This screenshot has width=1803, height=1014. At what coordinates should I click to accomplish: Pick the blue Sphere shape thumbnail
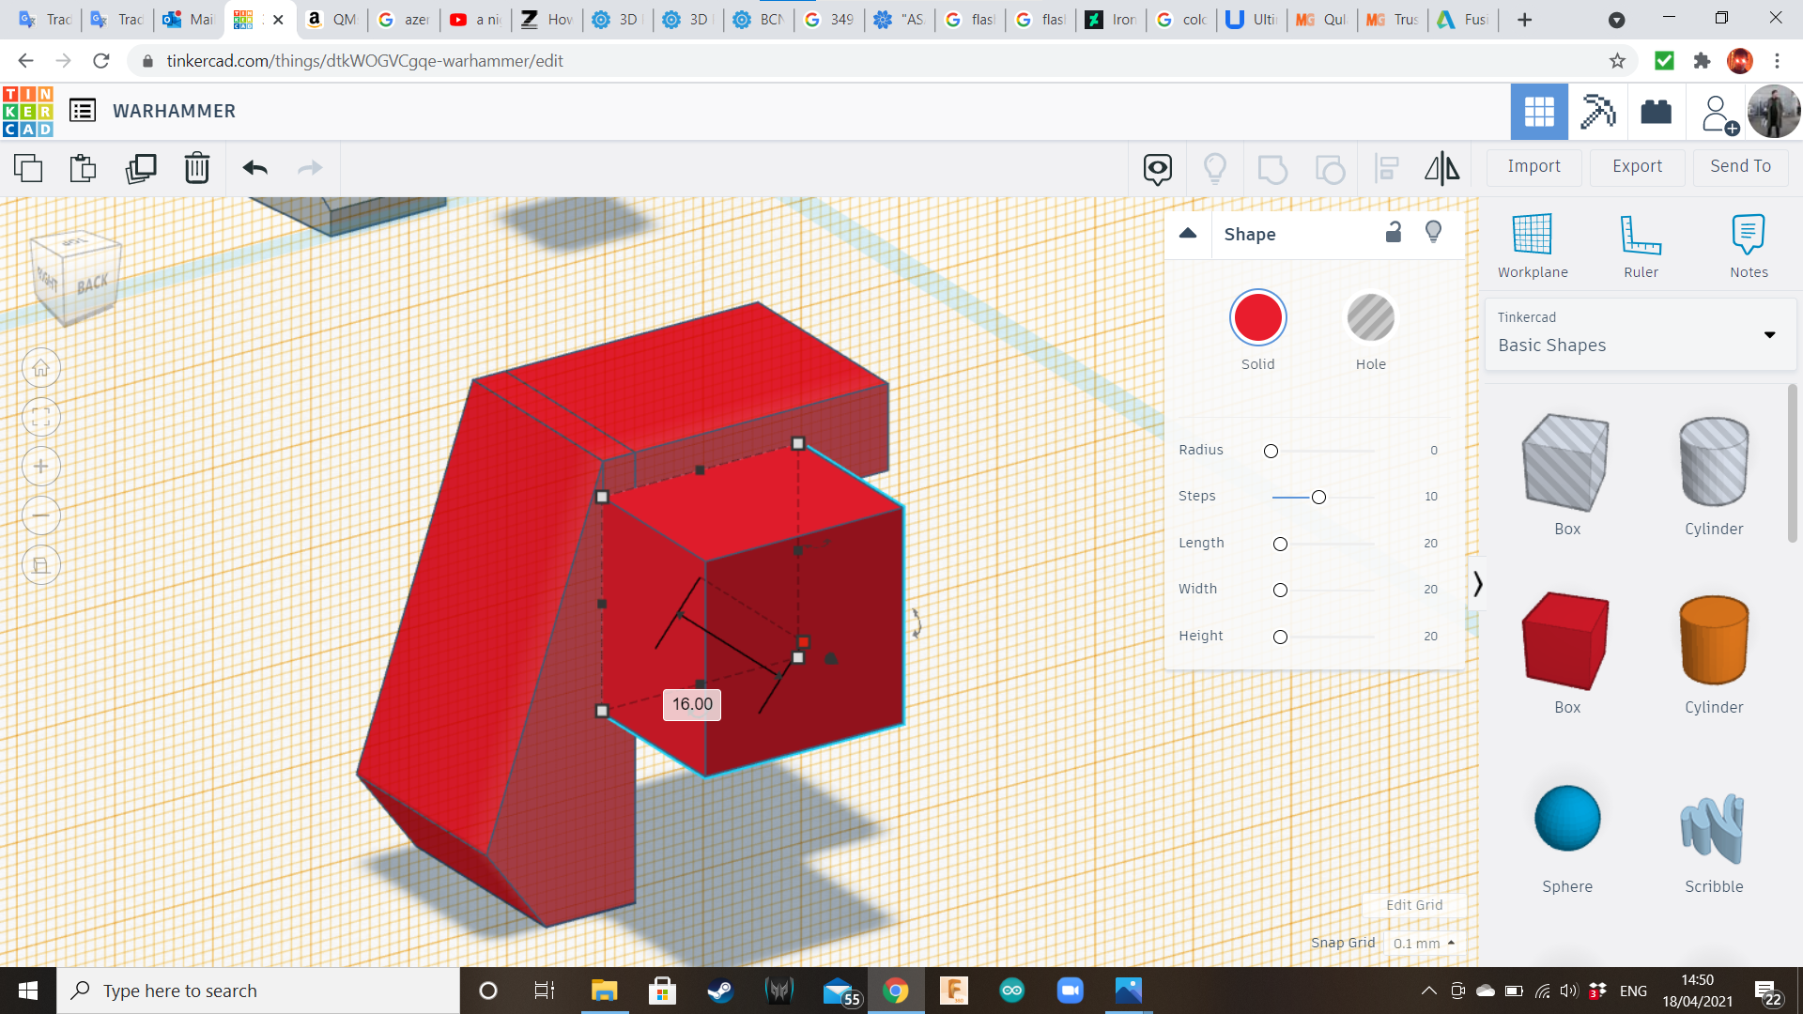[1566, 819]
